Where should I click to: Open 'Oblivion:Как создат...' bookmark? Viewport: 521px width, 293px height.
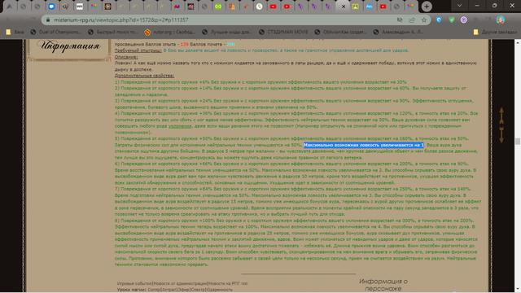[x=340, y=32]
